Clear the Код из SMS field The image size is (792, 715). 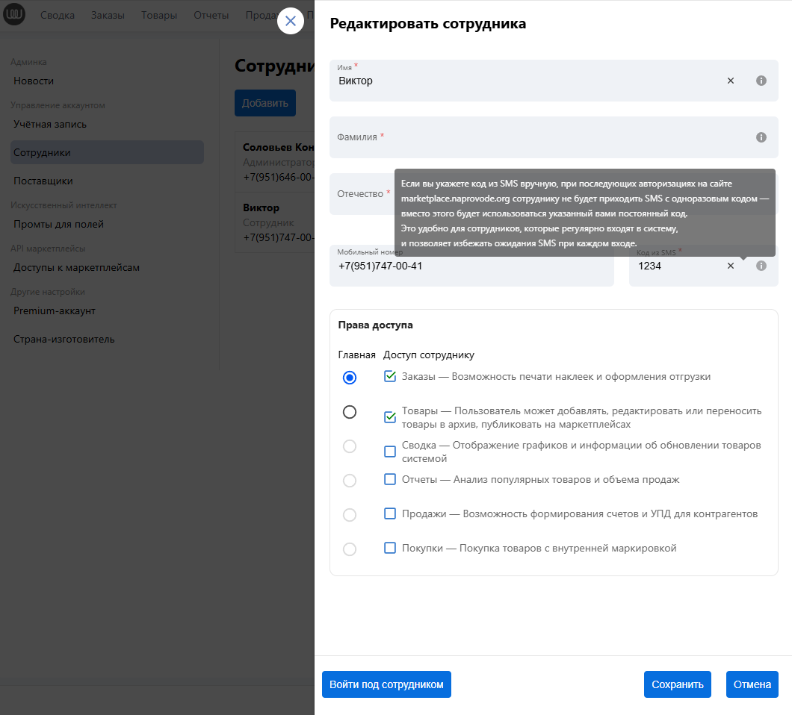point(731,266)
